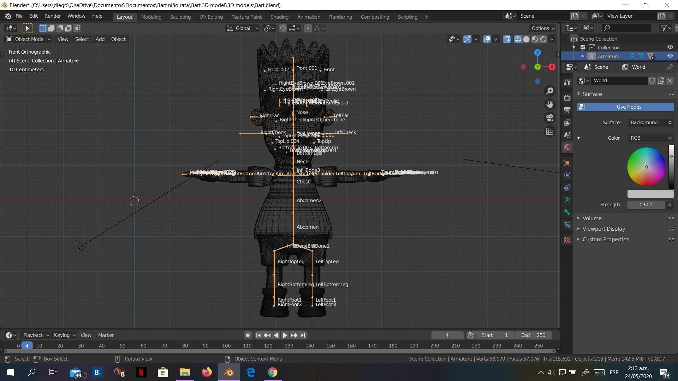Open the Render menu

click(x=52, y=16)
